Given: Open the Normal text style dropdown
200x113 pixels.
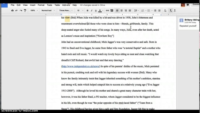Looking at the screenshot, I should pos(48,11).
